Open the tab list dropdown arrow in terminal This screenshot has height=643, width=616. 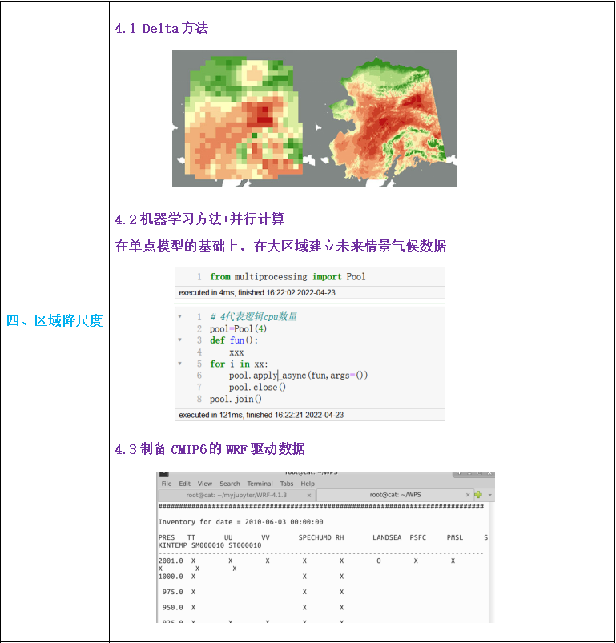point(489,496)
